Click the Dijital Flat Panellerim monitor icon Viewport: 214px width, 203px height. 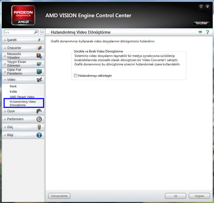pyautogui.click(x=39, y=72)
